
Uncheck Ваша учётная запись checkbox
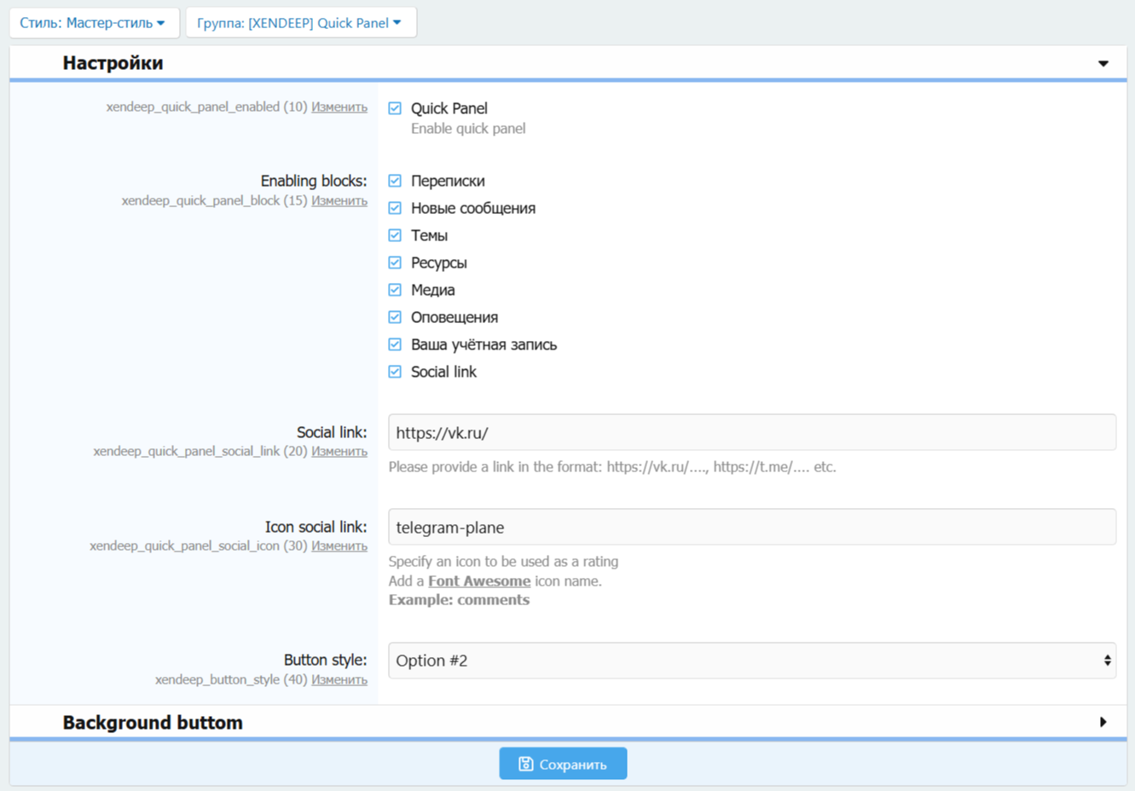(x=395, y=344)
